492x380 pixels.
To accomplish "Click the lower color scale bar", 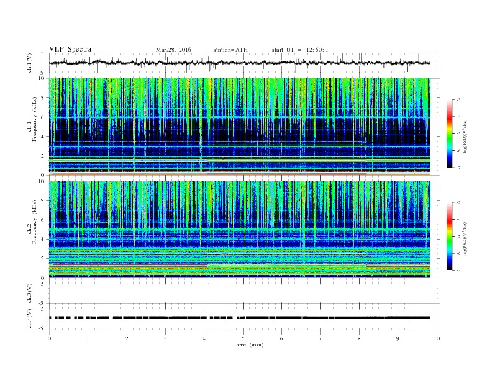I will coord(449,237).
